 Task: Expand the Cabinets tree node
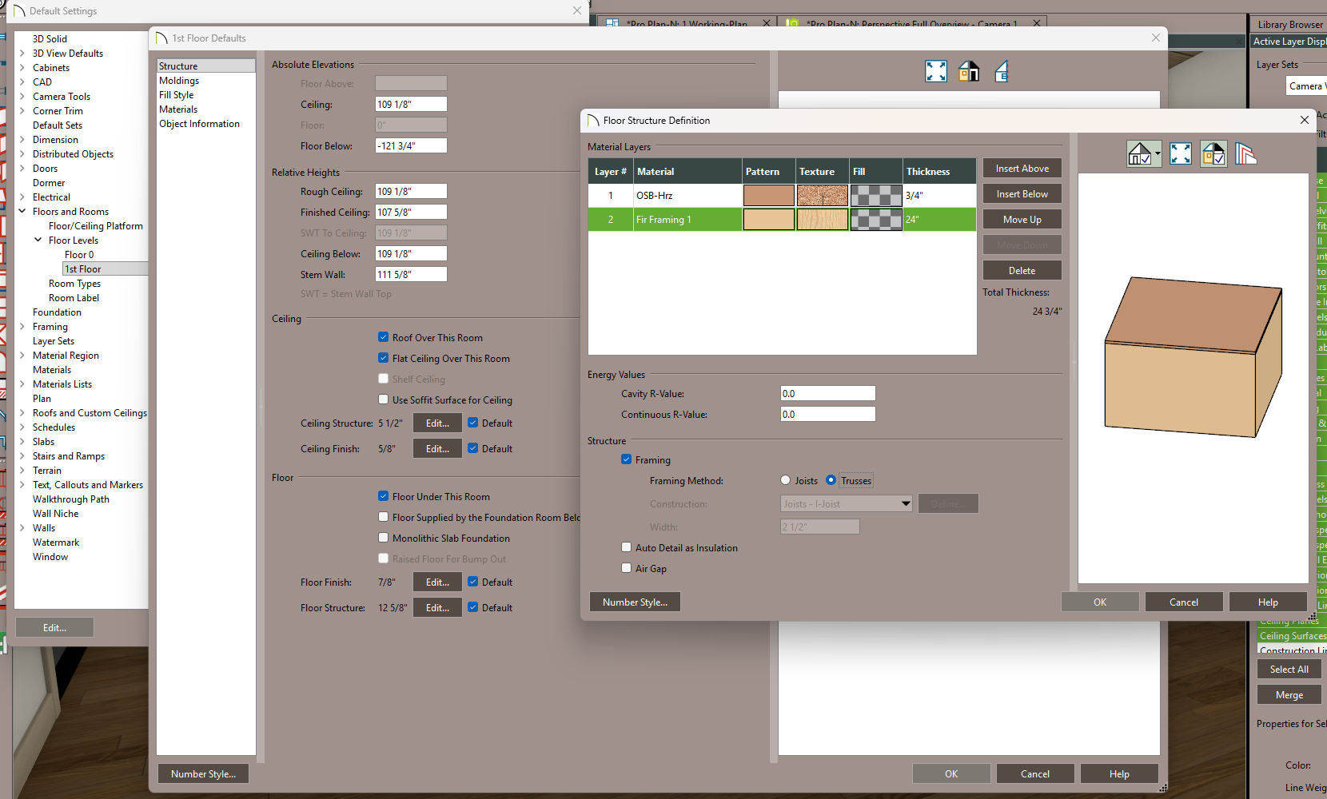click(x=22, y=68)
